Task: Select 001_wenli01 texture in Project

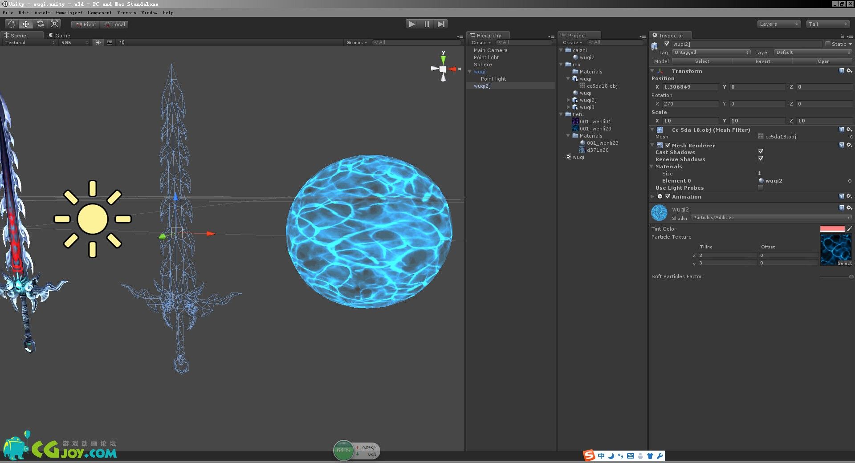Action: [x=595, y=122]
